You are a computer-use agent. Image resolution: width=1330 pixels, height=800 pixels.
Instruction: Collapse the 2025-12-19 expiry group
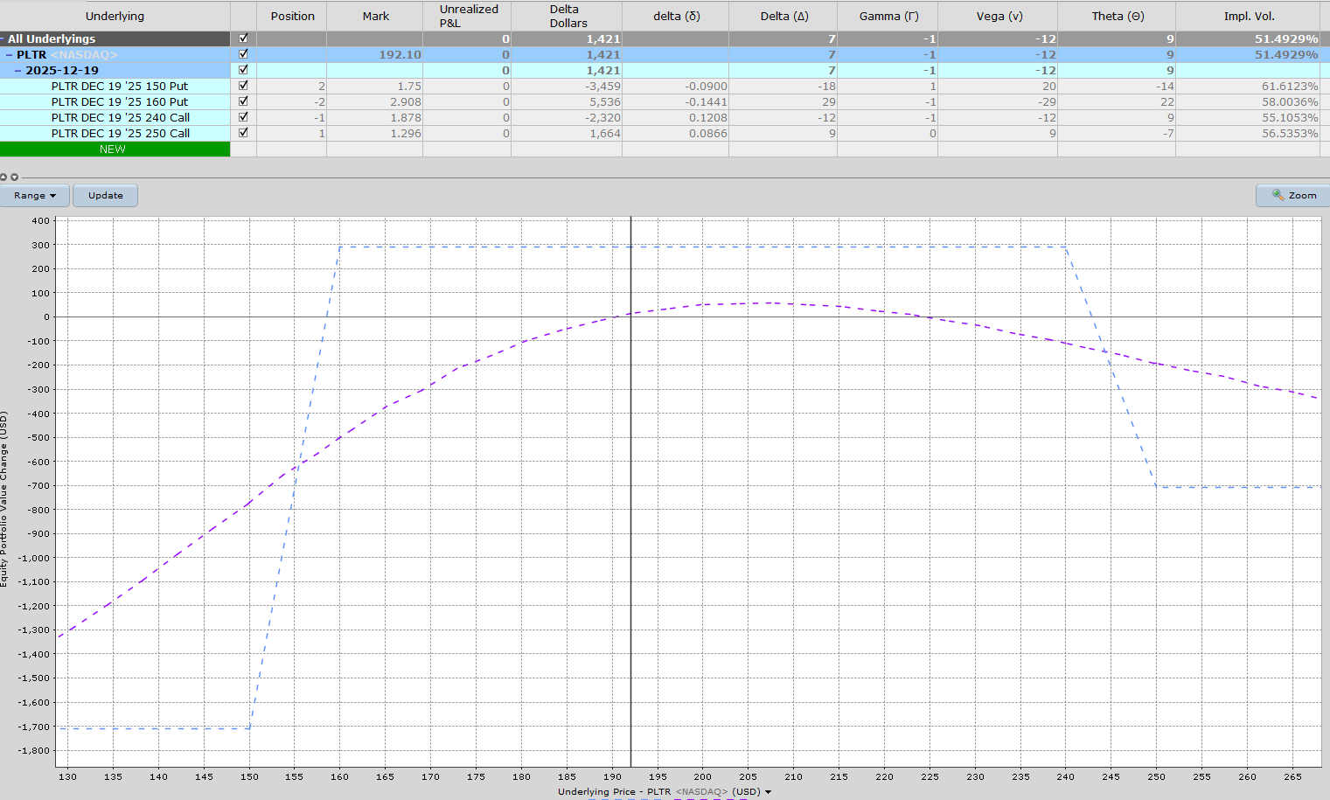18,71
